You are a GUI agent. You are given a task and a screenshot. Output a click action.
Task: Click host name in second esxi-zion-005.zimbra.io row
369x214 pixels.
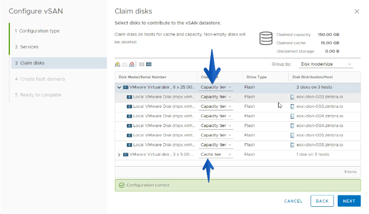click(319, 145)
